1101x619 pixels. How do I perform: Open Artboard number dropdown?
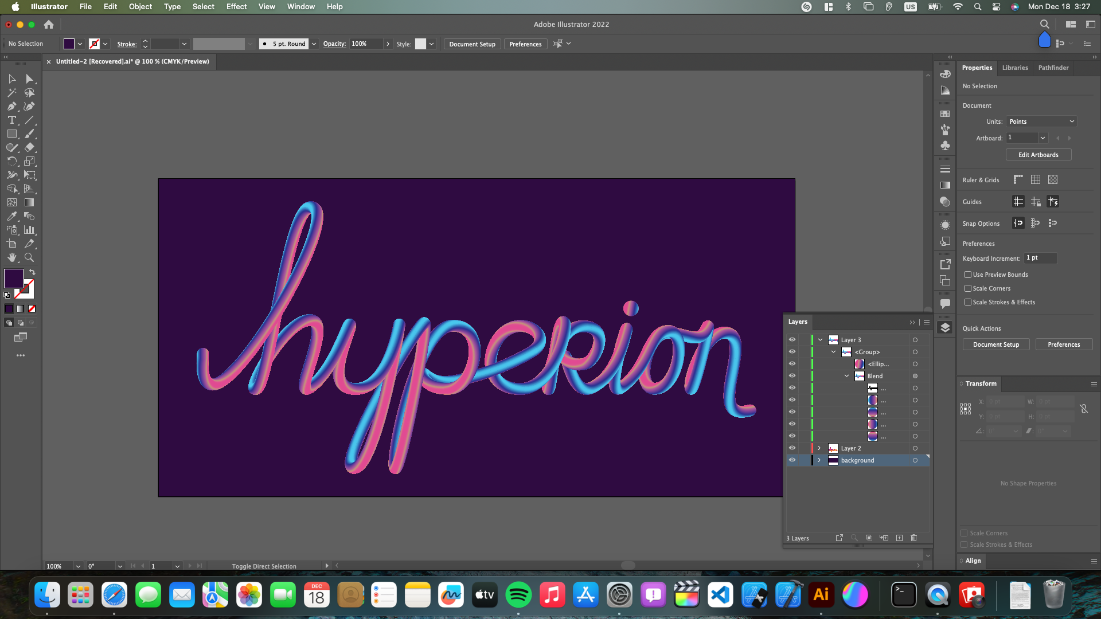[x=1043, y=138]
